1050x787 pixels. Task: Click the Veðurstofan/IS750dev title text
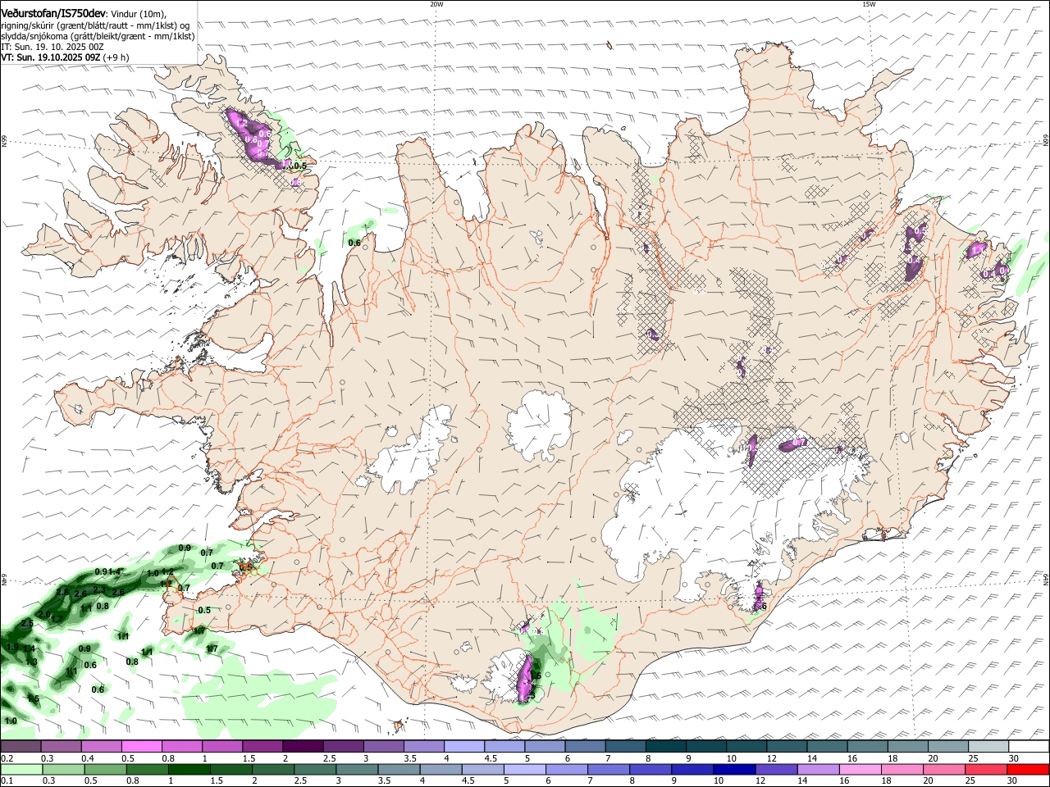[x=54, y=13]
